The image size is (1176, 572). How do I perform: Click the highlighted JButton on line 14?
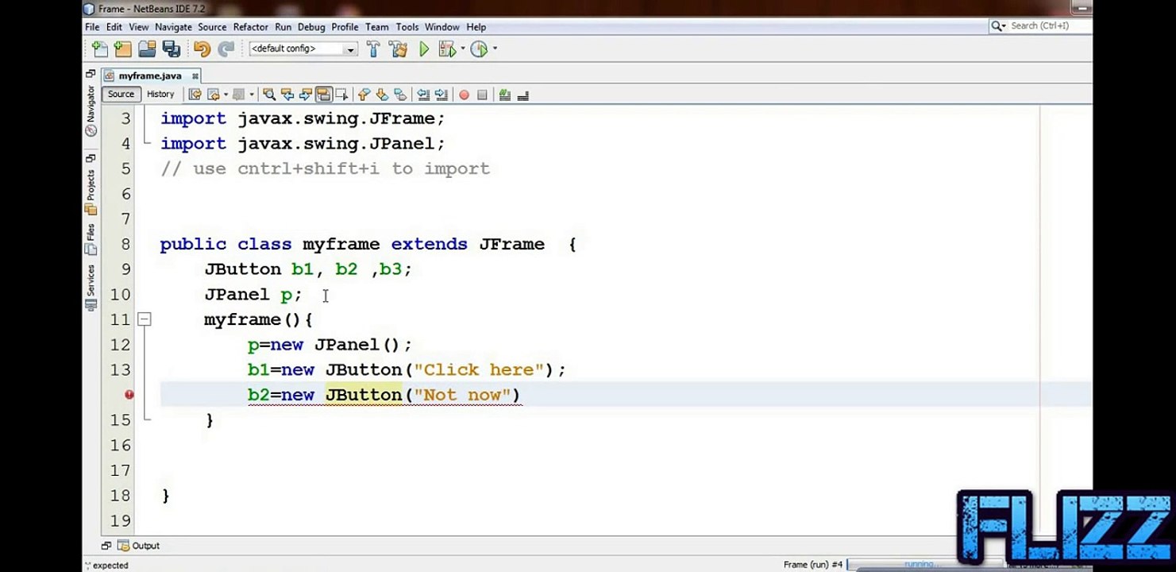[364, 395]
